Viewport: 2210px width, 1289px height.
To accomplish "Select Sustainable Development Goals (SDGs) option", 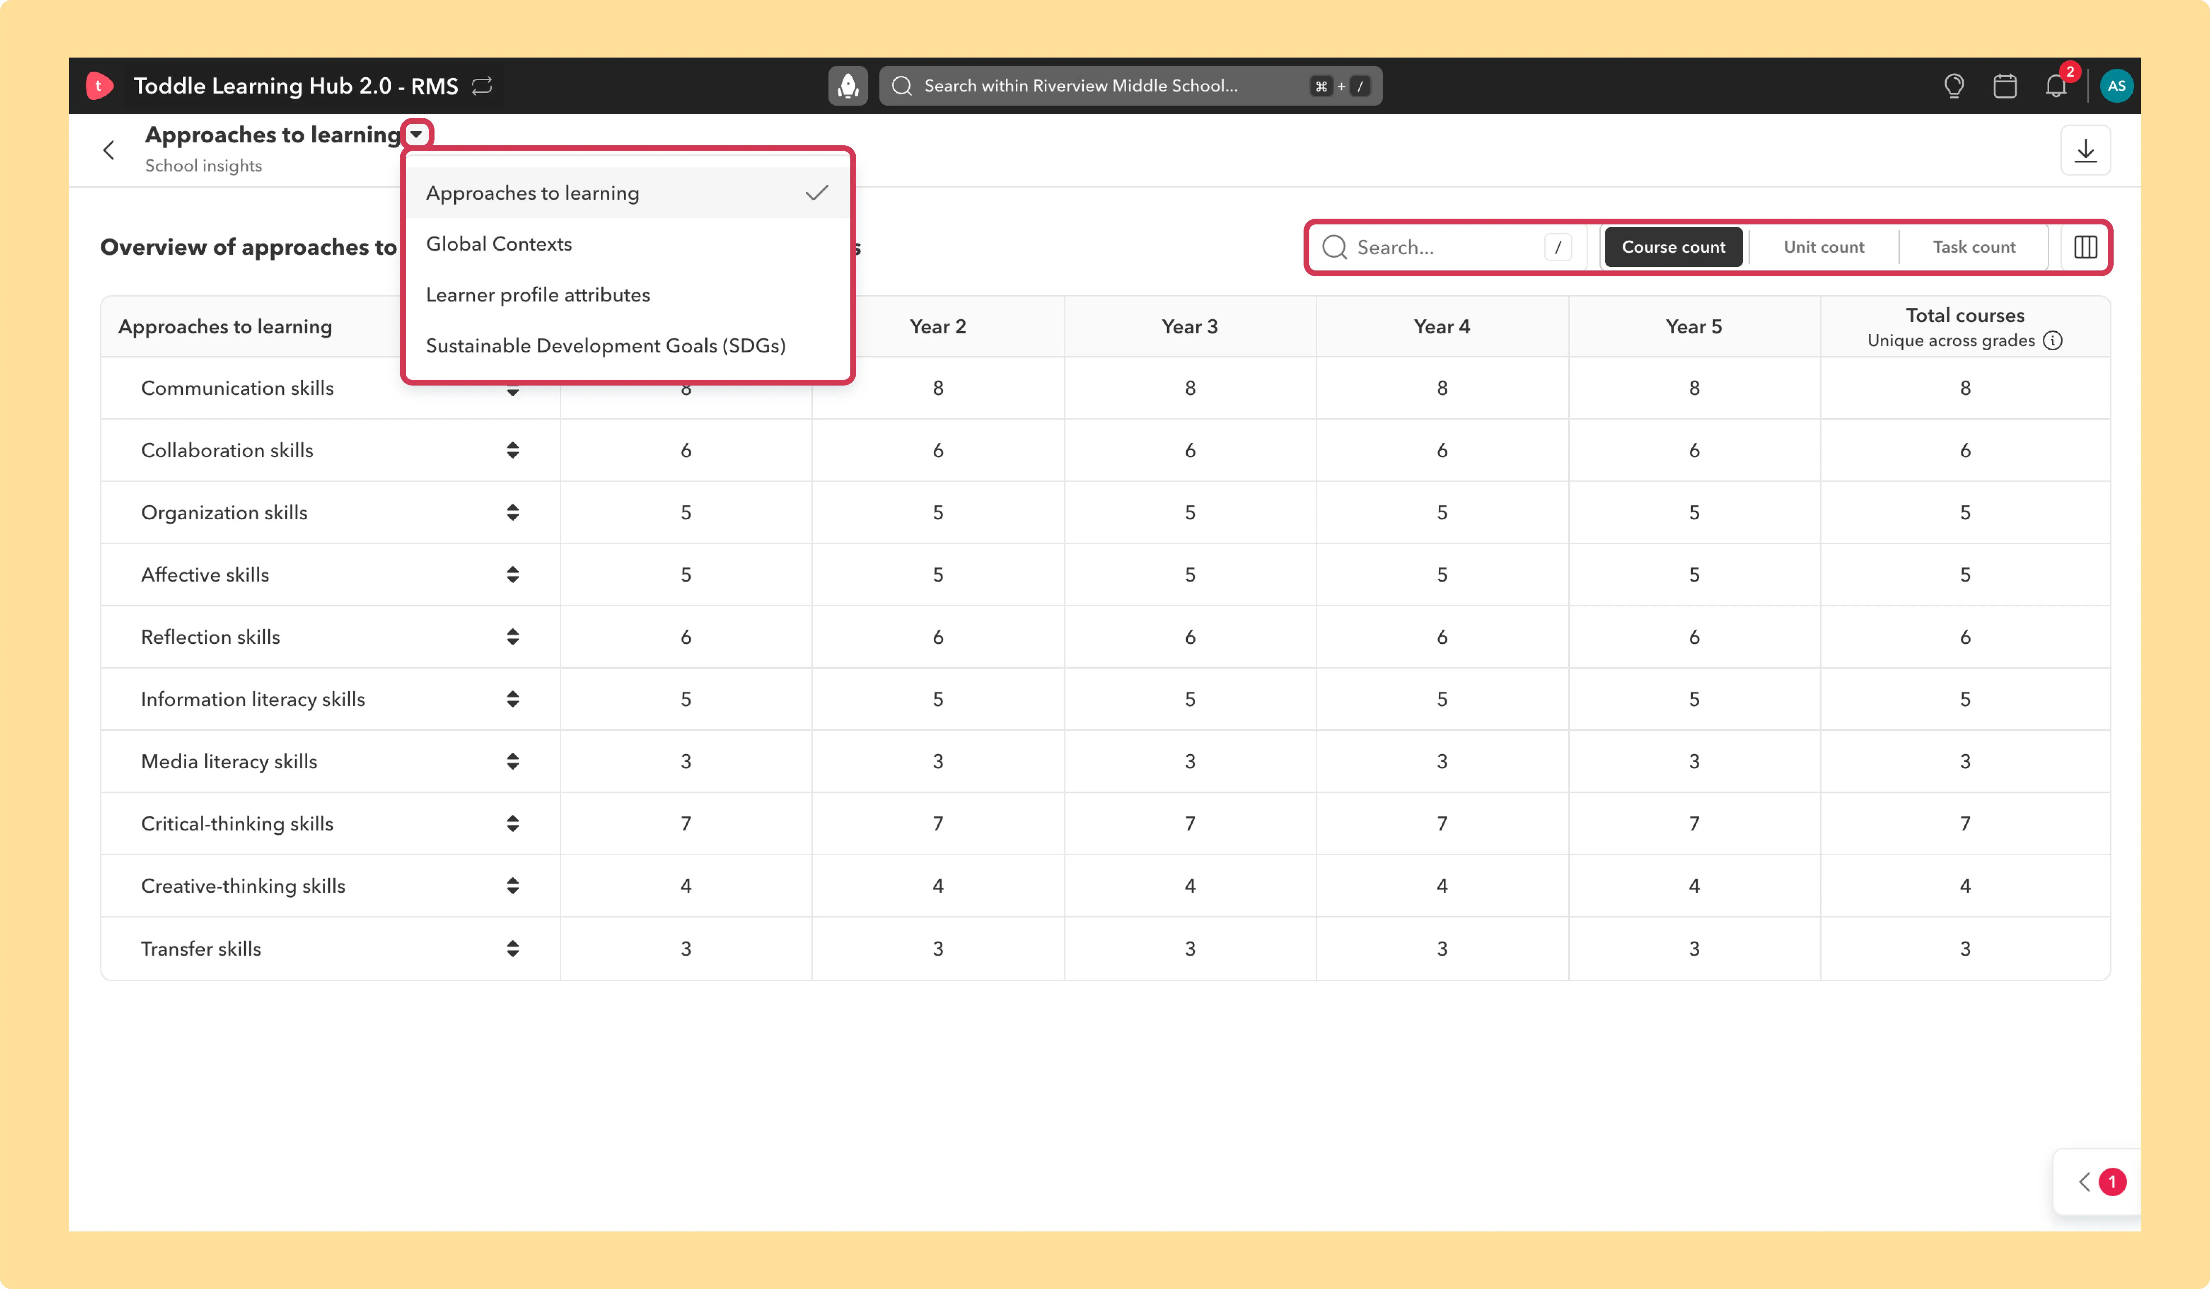I will click(x=628, y=346).
